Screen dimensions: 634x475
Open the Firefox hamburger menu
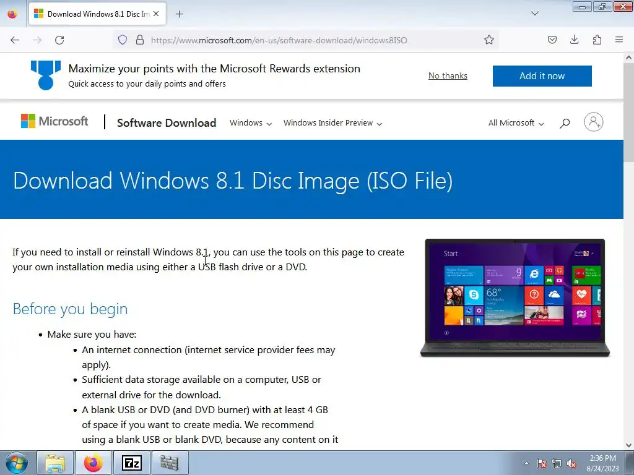click(x=619, y=40)
